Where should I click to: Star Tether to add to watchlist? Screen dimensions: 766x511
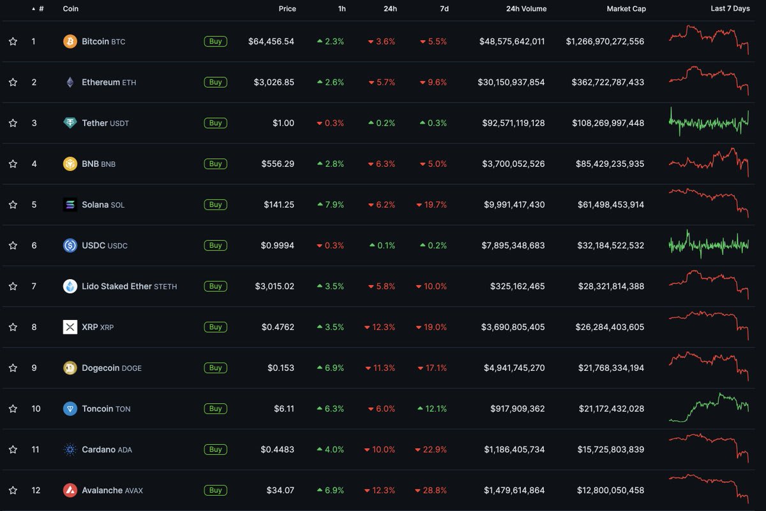point(13,123)
